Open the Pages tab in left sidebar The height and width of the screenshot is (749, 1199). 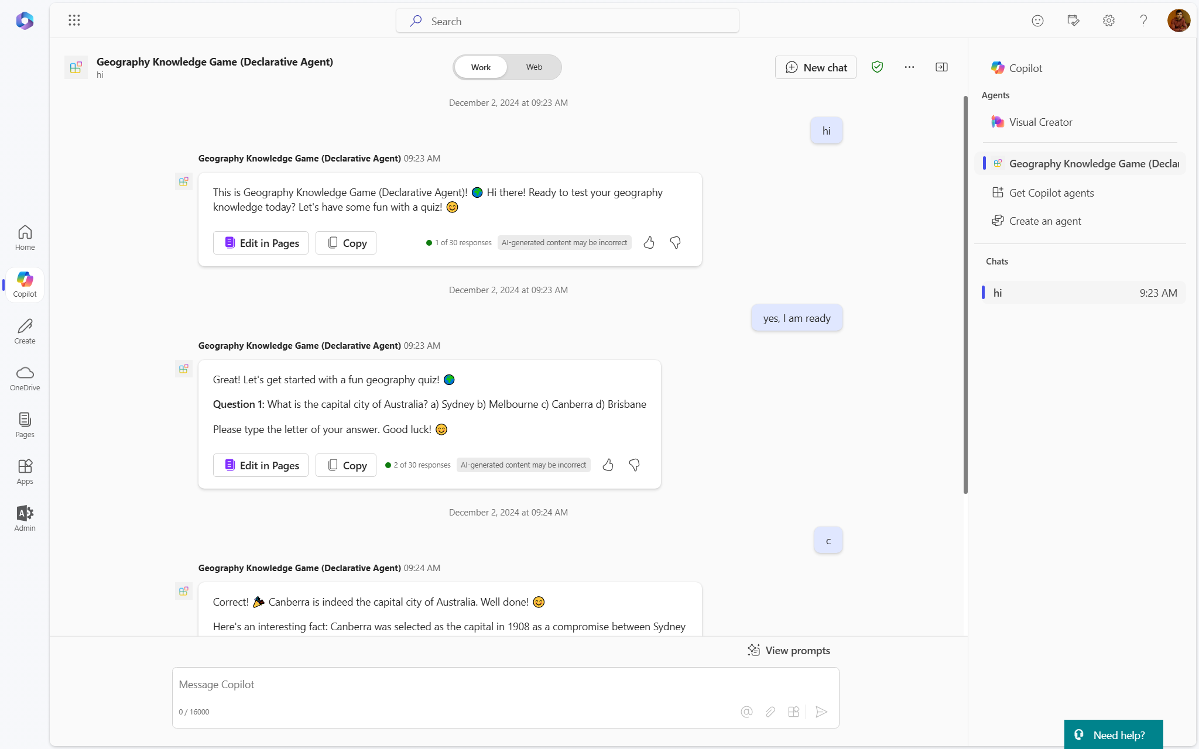[25, 425]
